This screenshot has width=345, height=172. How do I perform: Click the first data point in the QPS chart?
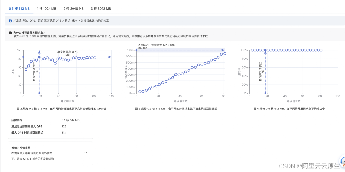pos(26,69)
